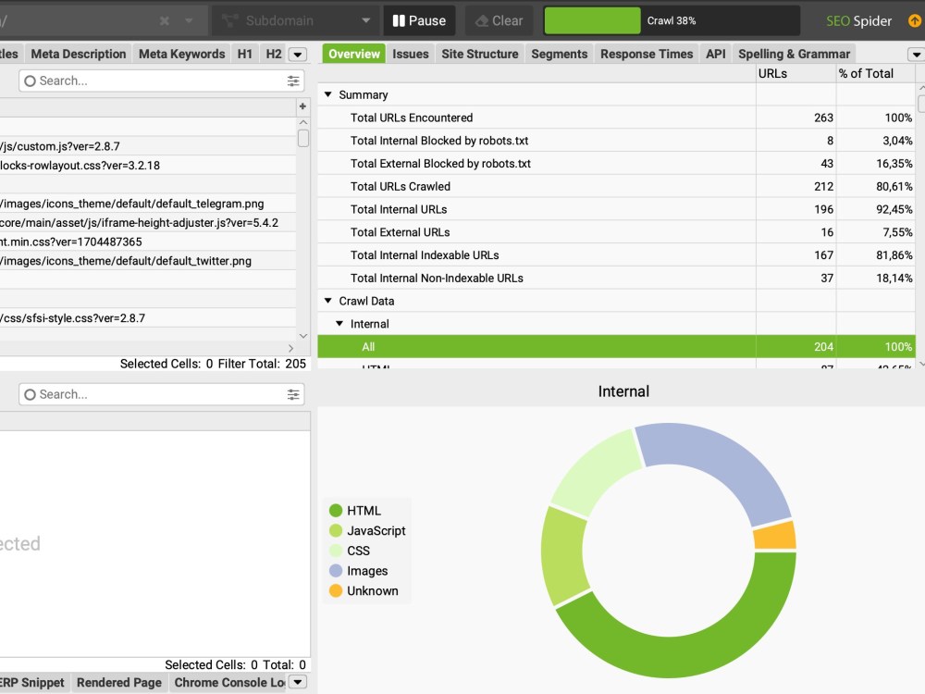The width and height of the screenshot is (925, 694).
Task: Show more right-panel tabs dropdown
Action: [916, 55]
